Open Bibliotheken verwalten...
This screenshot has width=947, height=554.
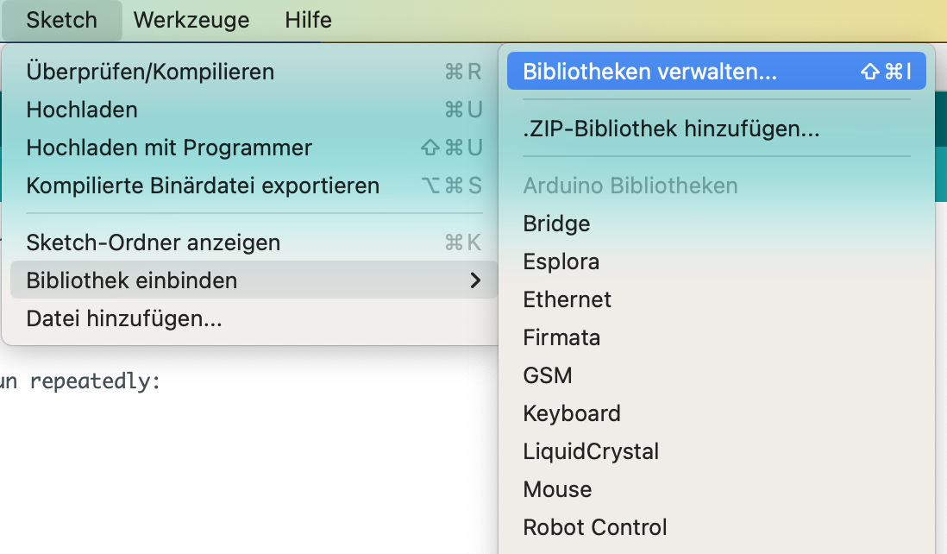[649, 72]
